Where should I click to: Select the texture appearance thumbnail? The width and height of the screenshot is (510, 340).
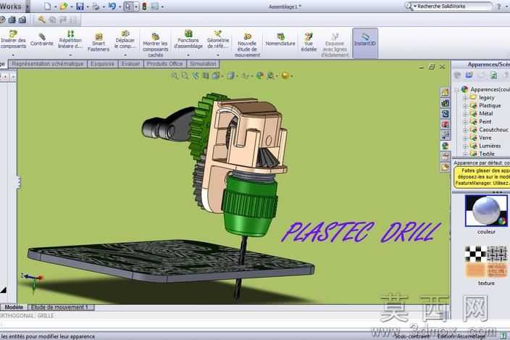(x=486, y=262)
